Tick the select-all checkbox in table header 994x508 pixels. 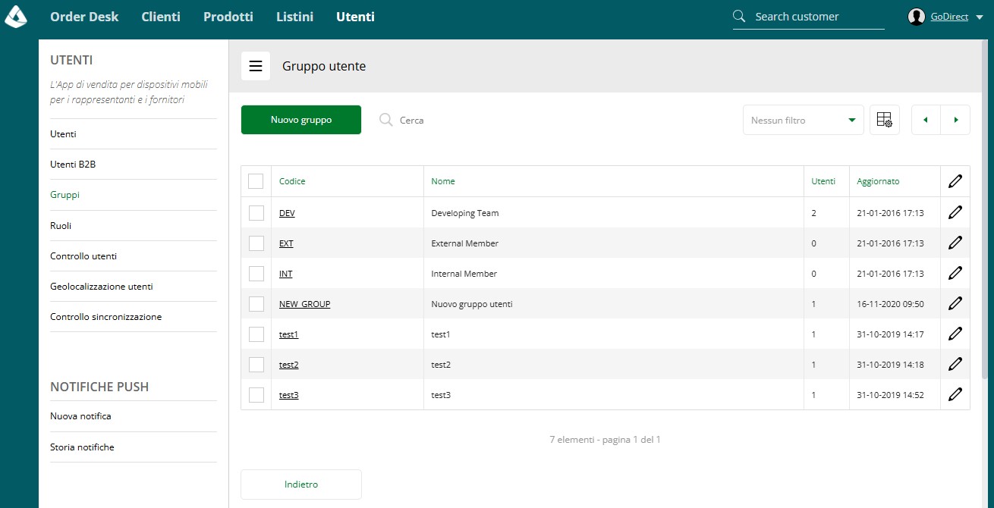[256, 181]
